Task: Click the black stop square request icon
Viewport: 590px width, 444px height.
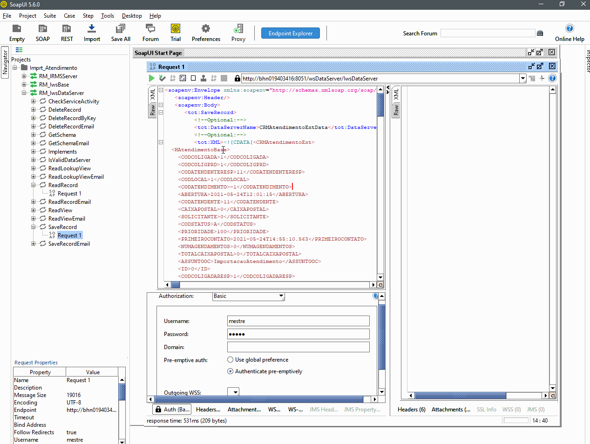Action: (193, 78)
